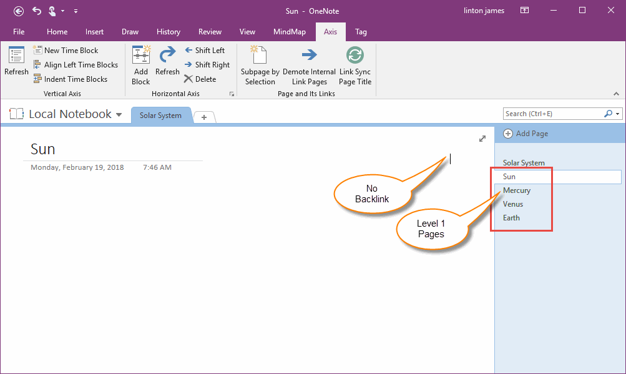
Task: Create Subpage by Selection
Action: tap(260, 66)
